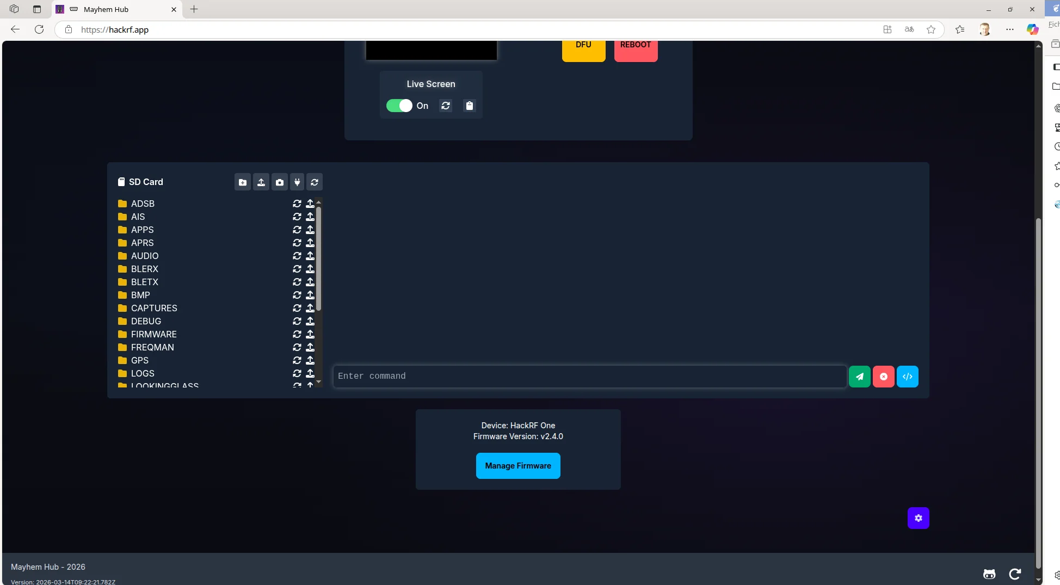1060x585 pixels.
Task: Click the Firmware Version: v2.4.0 text
Action: click(518, 436)
